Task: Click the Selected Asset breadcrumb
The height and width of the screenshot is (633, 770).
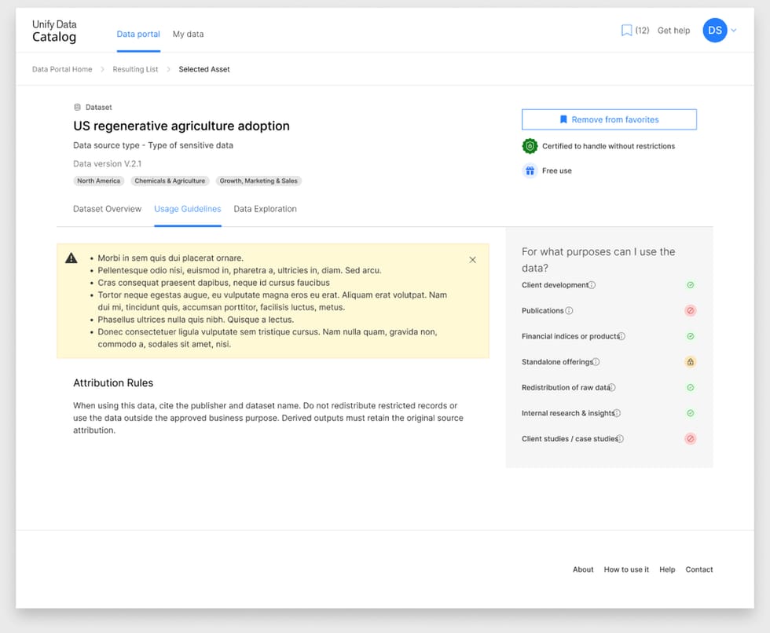Action: pos(203,69)
